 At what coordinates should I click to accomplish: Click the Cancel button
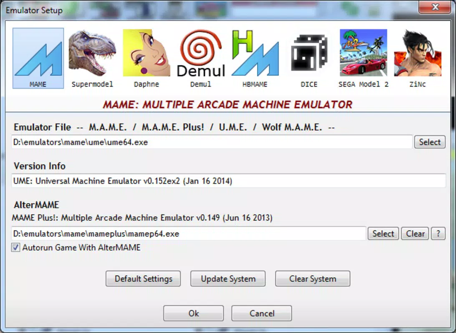pyautogui.click(x=262, y=313)
